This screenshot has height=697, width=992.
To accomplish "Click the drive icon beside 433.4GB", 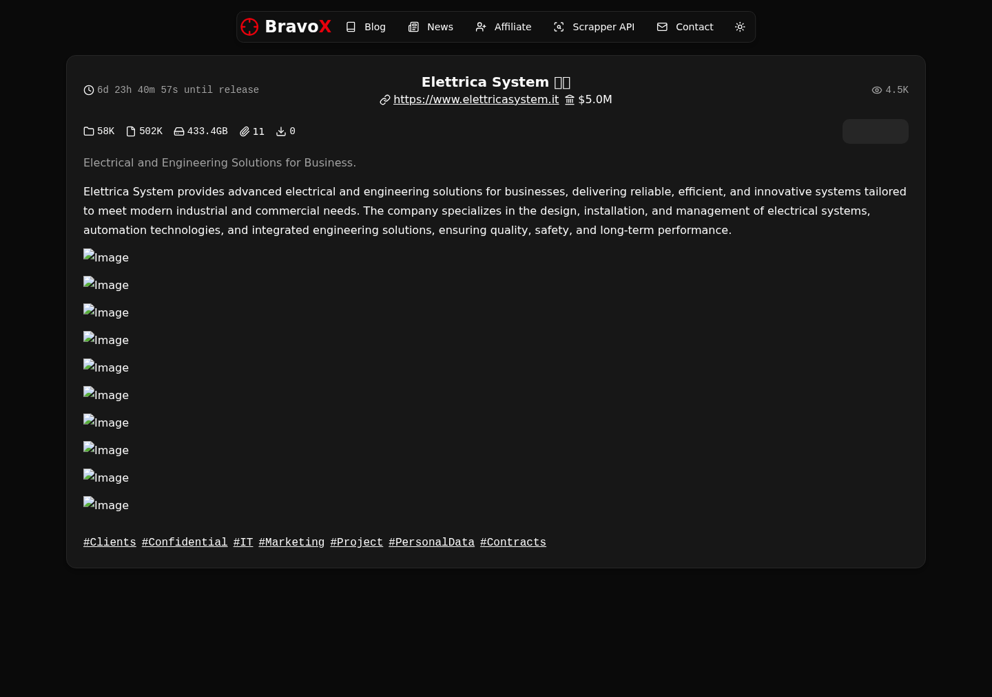I will (179, 131).
